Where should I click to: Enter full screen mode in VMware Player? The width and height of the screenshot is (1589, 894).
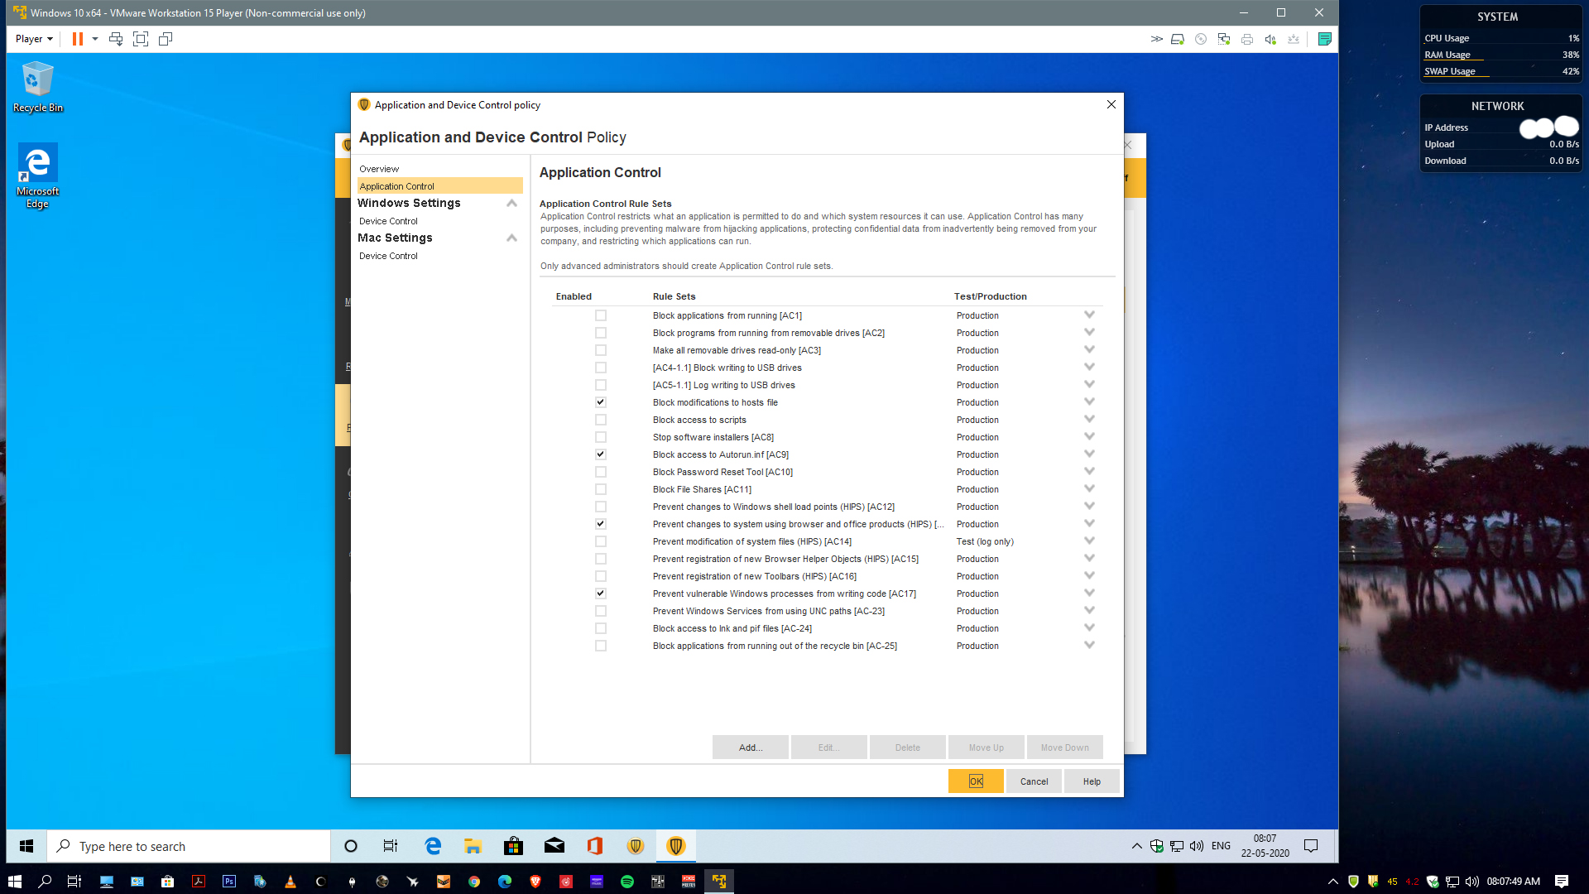(x=141, y=39)
